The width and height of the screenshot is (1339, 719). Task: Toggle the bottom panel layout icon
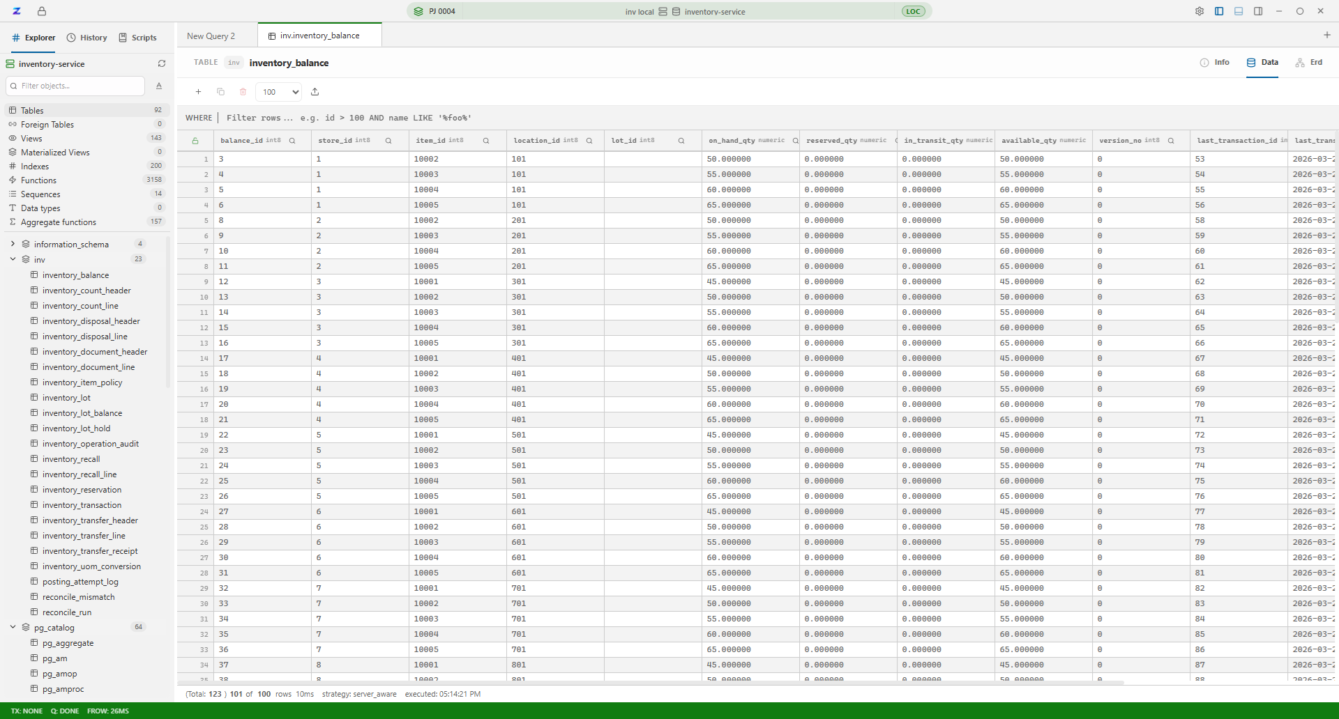click(x=1238, y=11)
